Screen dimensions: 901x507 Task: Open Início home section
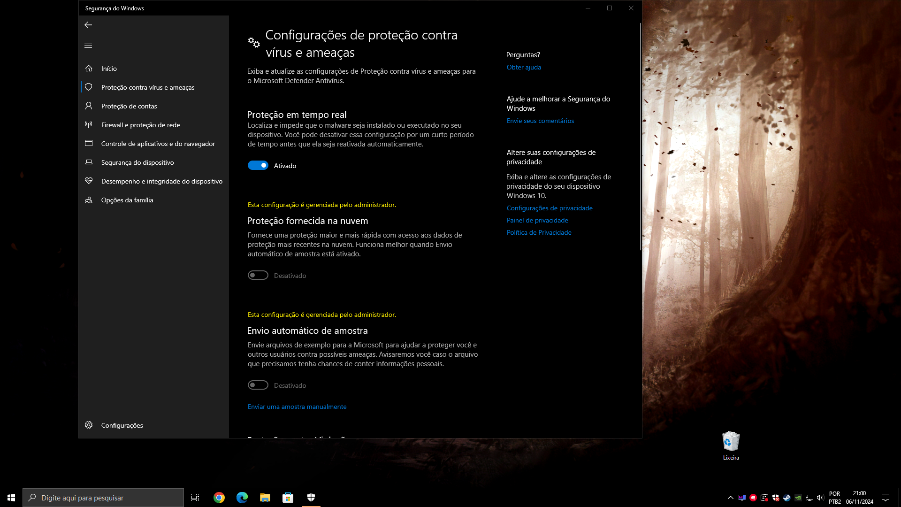click(154, 69)
